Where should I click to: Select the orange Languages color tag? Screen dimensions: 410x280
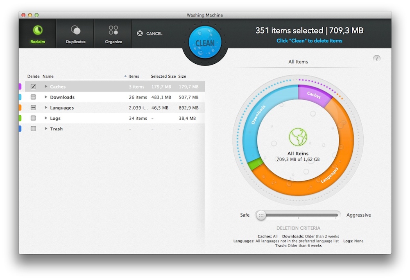pyautogui.click(x=20, y=108)
